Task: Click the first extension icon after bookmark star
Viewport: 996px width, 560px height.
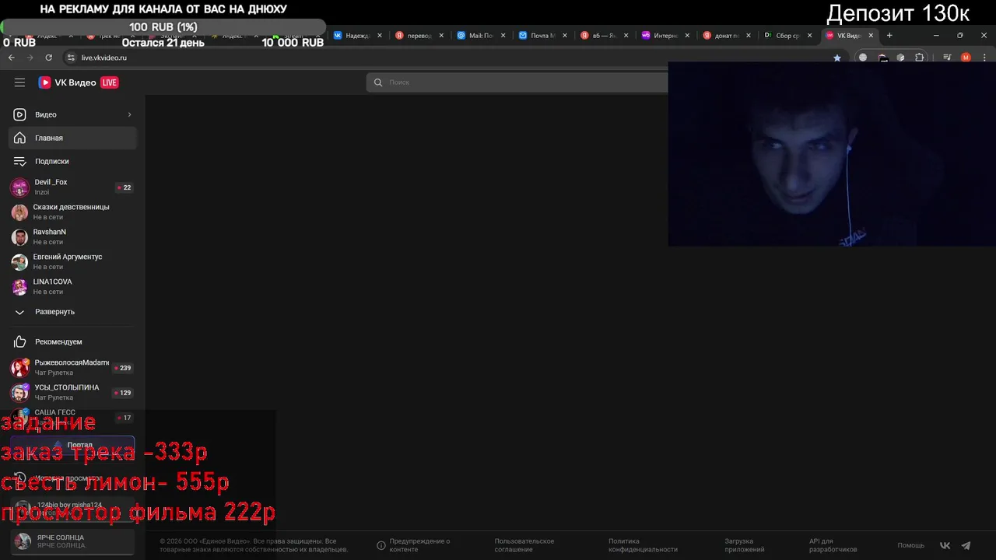Action: click(863, 58)
